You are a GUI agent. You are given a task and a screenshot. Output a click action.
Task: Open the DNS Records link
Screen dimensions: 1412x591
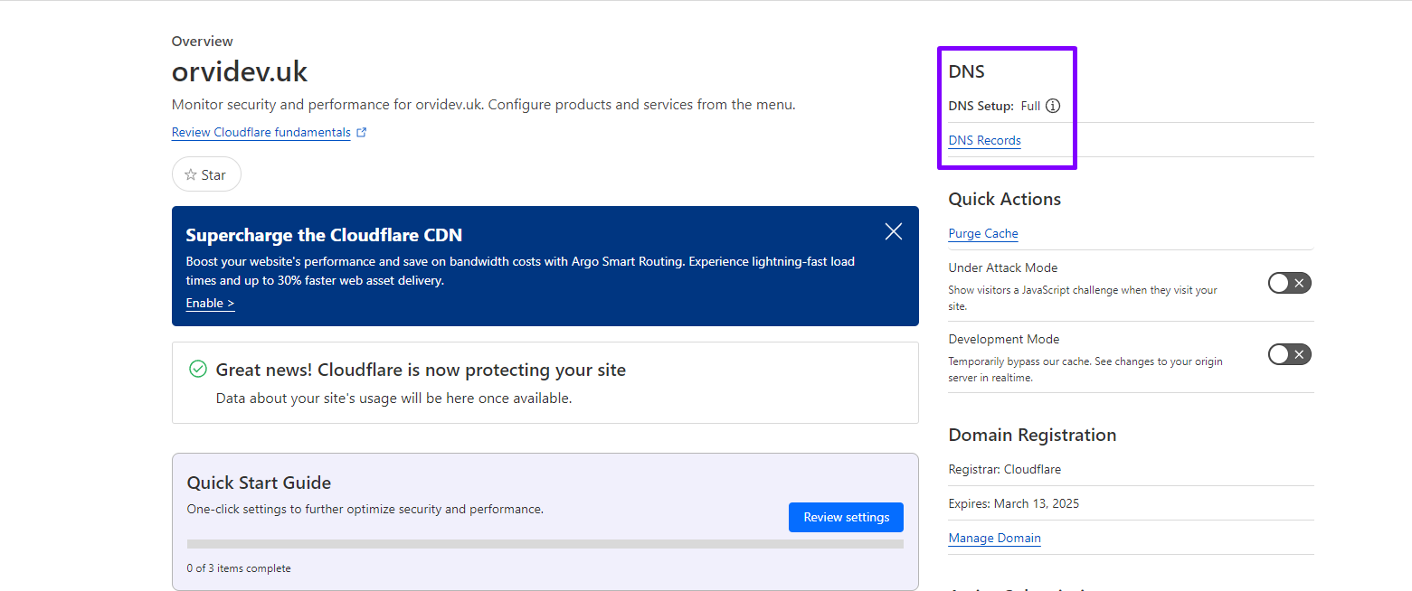(984, 141)
